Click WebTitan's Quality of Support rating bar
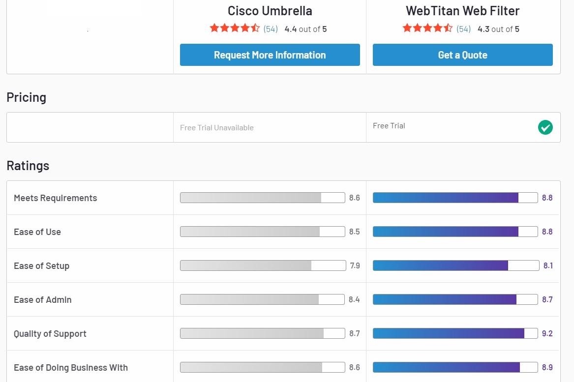The width and height of the screenshot is (574, 382). tap(455, 333)
